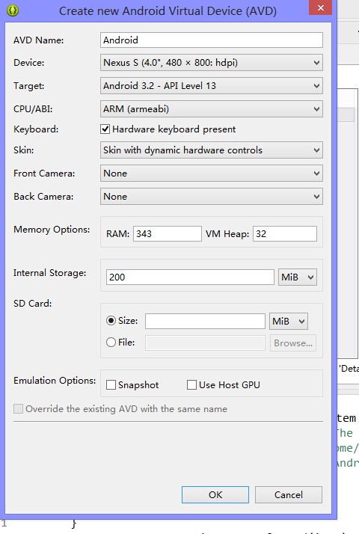Click the SD Card file path field
This screenshot has width=359, height=534.
205,343
